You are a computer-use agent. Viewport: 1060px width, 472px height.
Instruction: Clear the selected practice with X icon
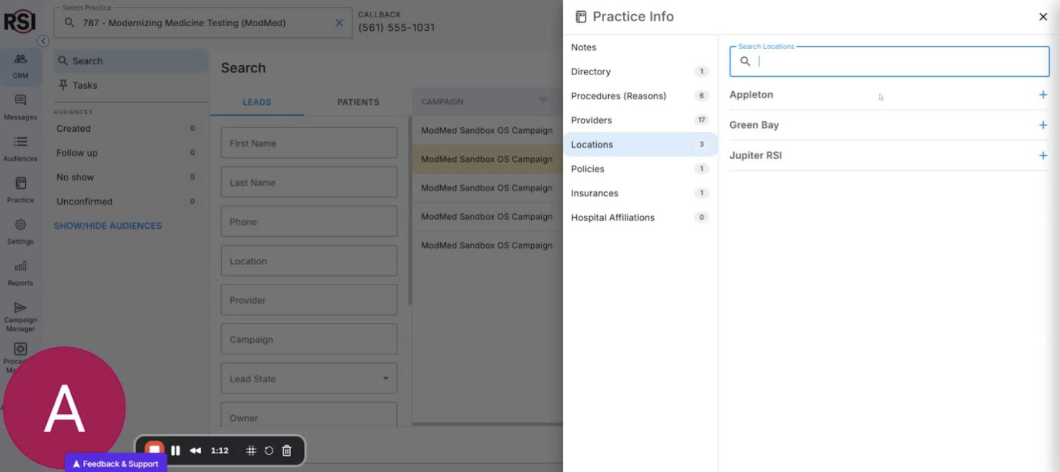pyautogui.click(x=339, y=23)
